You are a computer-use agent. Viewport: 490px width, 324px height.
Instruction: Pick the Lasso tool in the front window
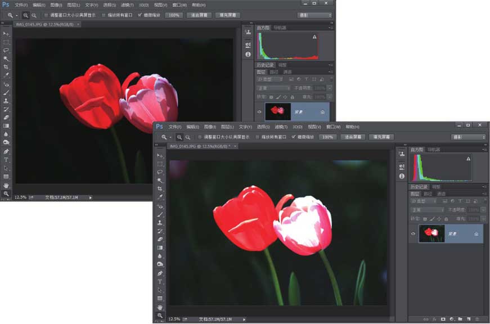(160, 172)
